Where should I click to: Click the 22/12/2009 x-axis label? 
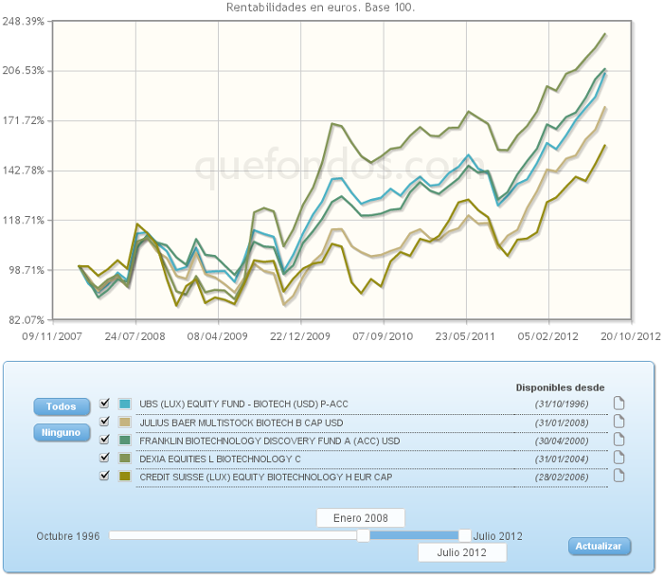300,336
